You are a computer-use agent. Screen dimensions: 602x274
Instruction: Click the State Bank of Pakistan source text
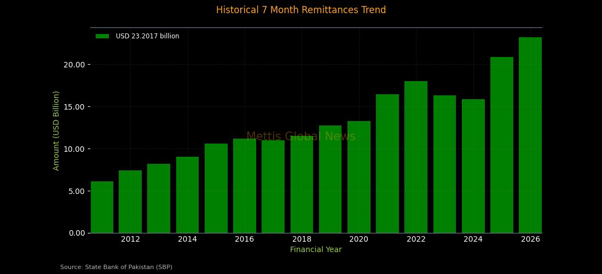click(116, 267)
